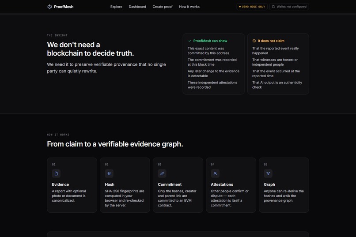
Task: Click 'That the event occurred at' line
Action: click(276, 73)
